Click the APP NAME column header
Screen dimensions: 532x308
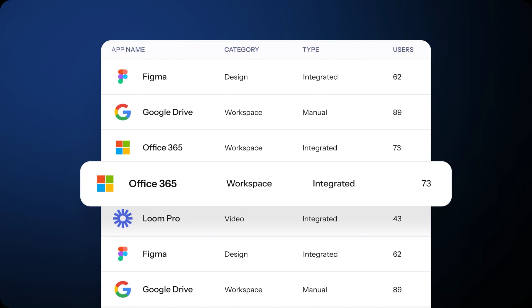coord(128,49)
